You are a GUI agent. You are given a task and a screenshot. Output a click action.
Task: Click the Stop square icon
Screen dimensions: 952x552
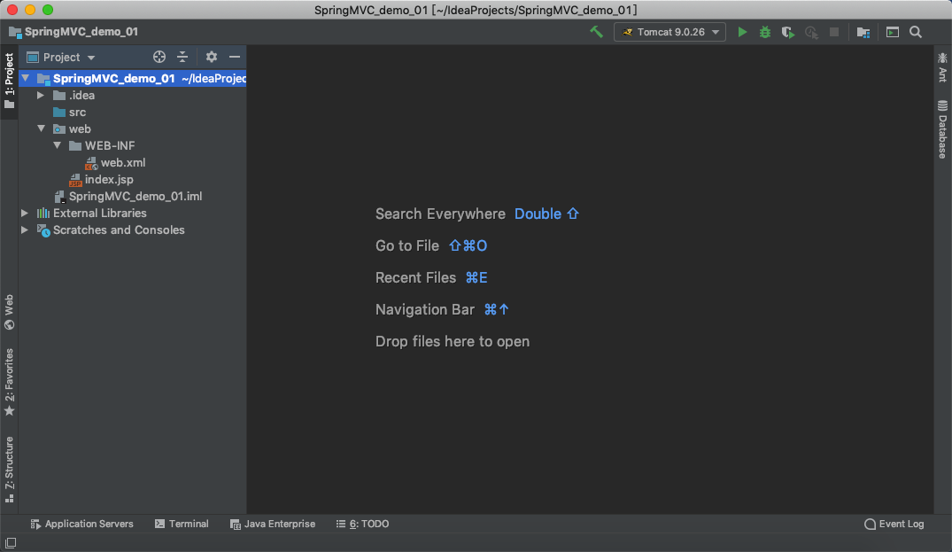[834, 32]
